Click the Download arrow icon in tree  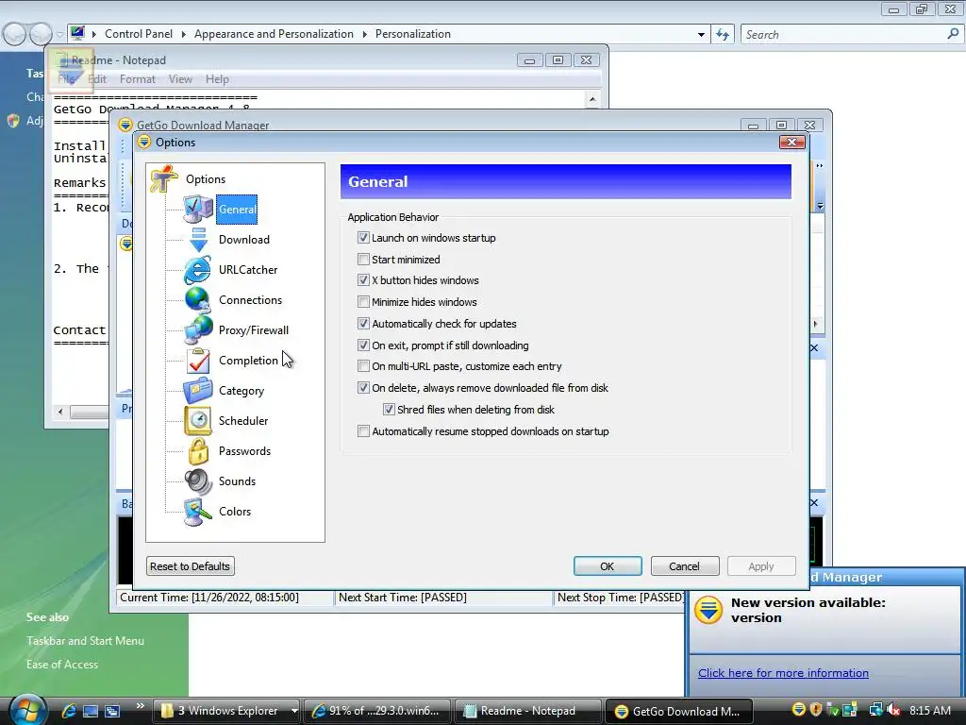tap(198, 239)
